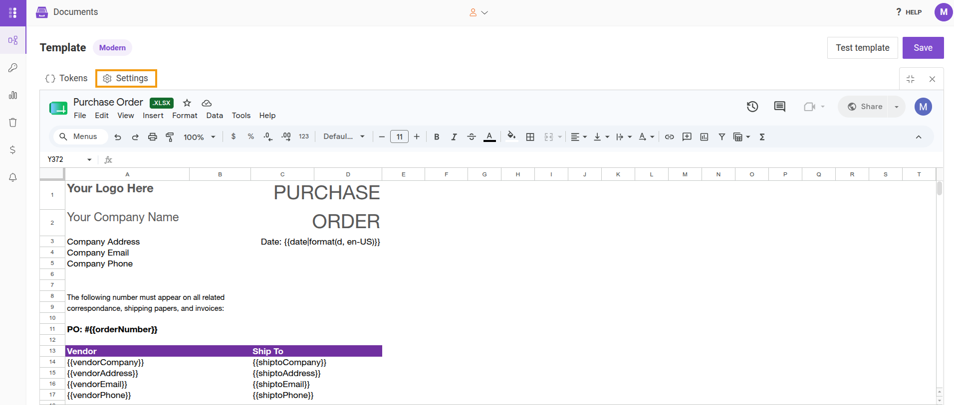Open the text color picker
Screen dimensions: 954x405
489,137
